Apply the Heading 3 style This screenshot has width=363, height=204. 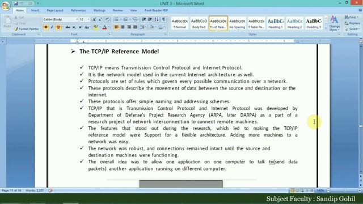(x=314, y=23)
